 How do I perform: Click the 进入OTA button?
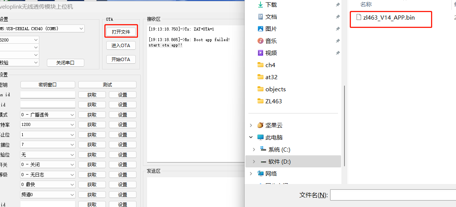pyautogui.click(x=121, y=46)
